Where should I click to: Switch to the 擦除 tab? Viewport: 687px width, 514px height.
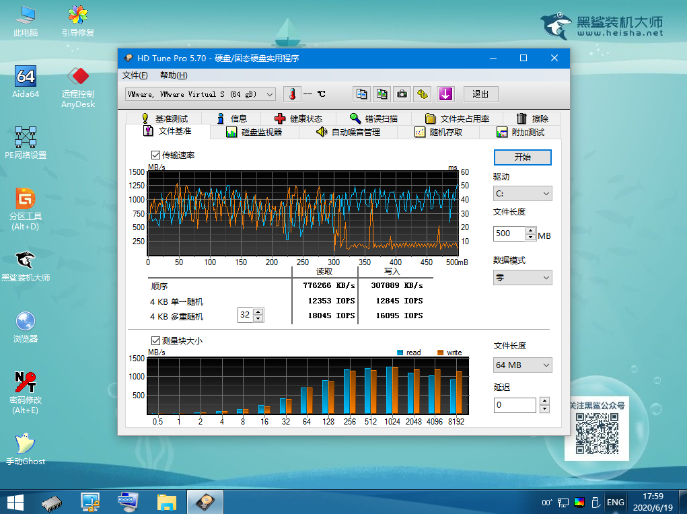pos(532,119)
